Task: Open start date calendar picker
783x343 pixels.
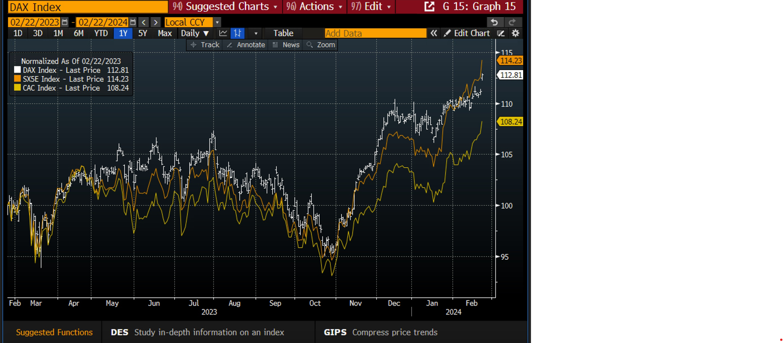Action: tap(65, 22)
